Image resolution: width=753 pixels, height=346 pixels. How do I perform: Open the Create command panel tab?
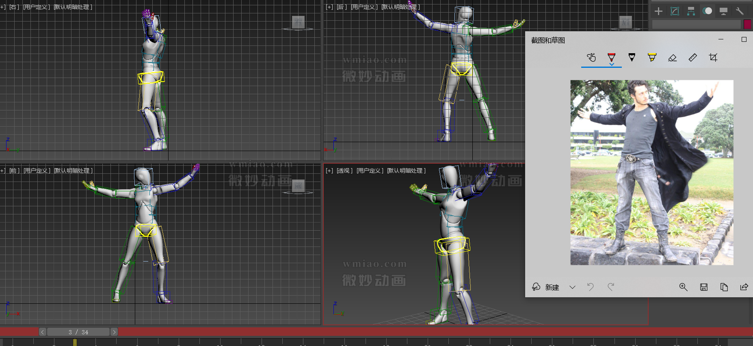(658, 11)
